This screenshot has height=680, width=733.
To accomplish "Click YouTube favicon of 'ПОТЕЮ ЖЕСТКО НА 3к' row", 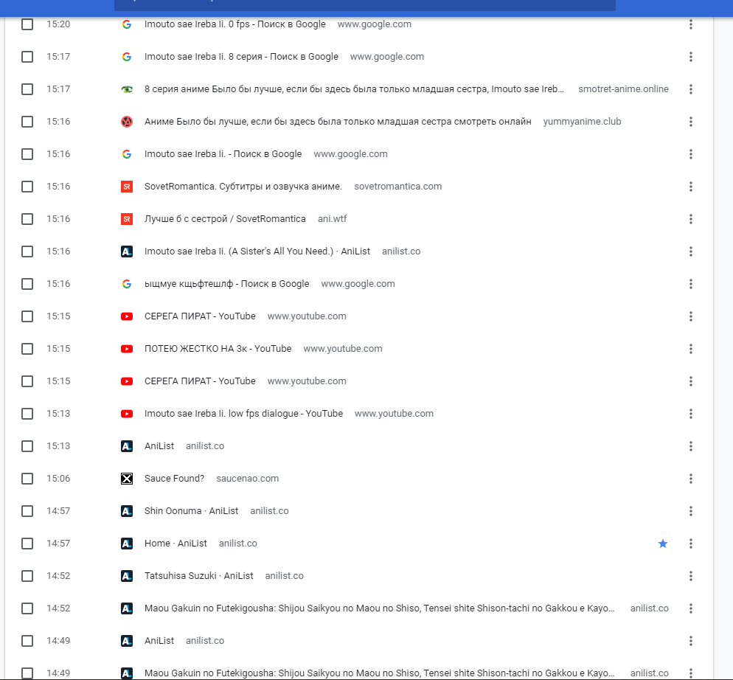I will (127, 349).
